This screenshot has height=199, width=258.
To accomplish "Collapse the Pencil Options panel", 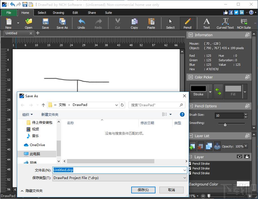I will pyautogui.click(x=191, y=106).
